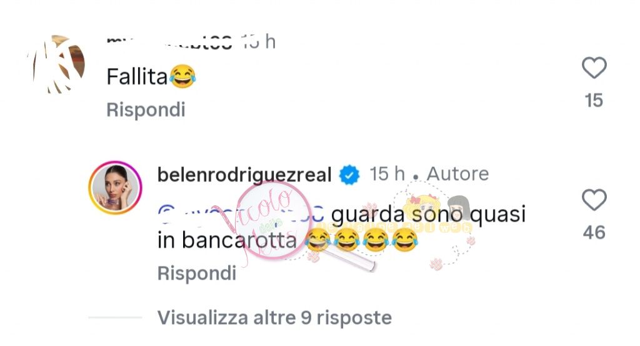Like the "Fallita" comment with the heart
This screenshot has width=640, height=346.
[x=594, y=68]
